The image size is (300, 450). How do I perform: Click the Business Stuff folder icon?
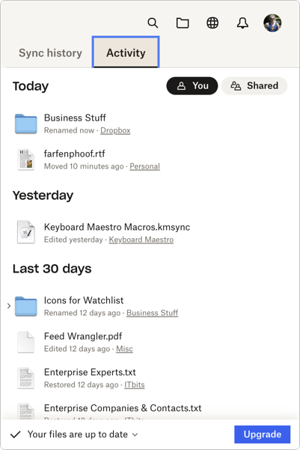pyautogui.click(x=26, y=124)
